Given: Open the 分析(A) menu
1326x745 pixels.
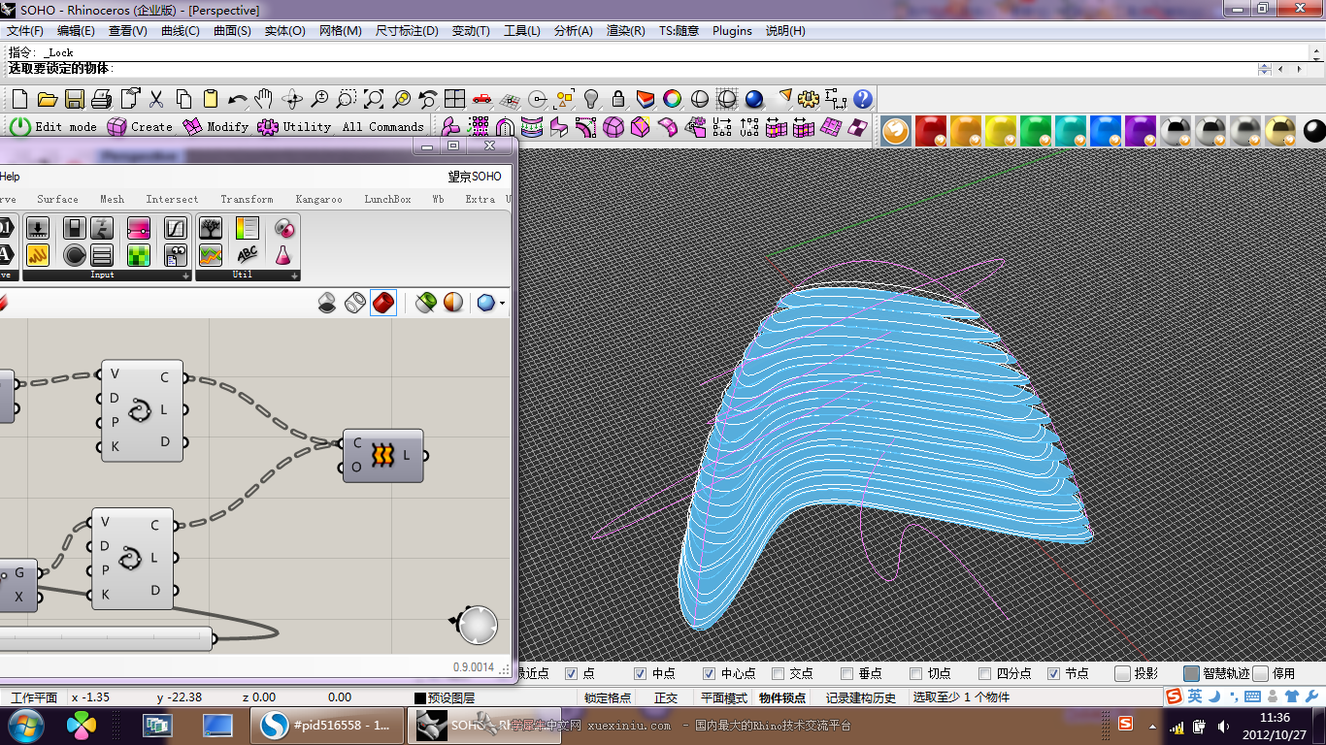Looking at the screenshot, I should point(573,30).
